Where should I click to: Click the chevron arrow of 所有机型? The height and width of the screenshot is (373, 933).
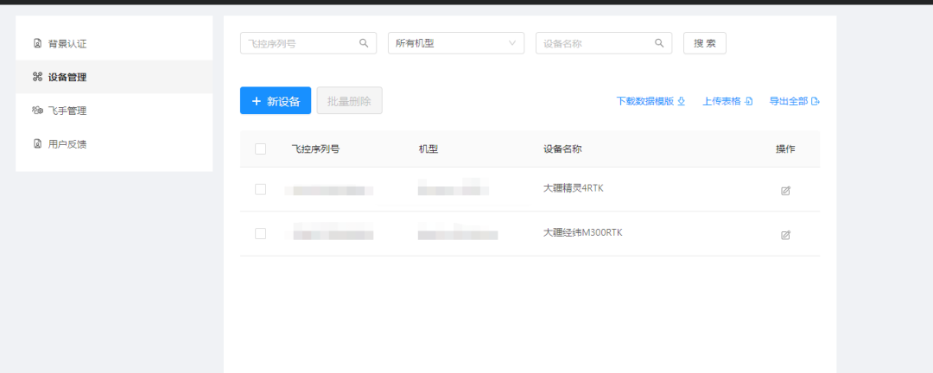511,43
